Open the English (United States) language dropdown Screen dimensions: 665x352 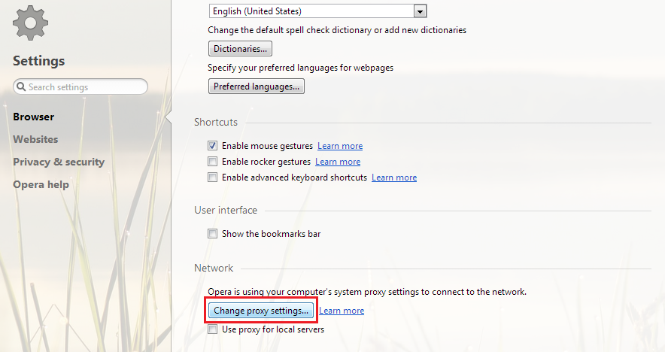pos(317,11)
